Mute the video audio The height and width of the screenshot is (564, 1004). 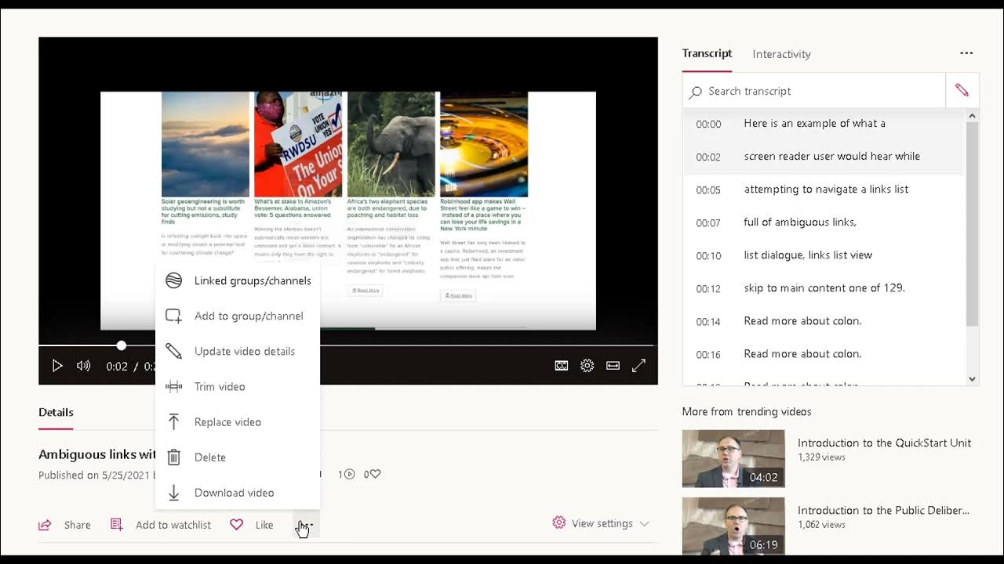83,365
